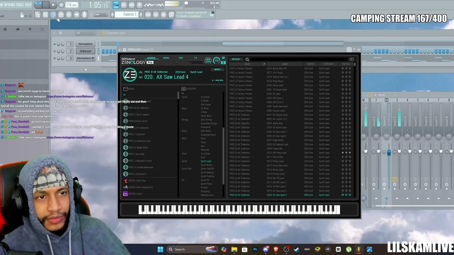Select next preset with the down arrow

(140, 77)
